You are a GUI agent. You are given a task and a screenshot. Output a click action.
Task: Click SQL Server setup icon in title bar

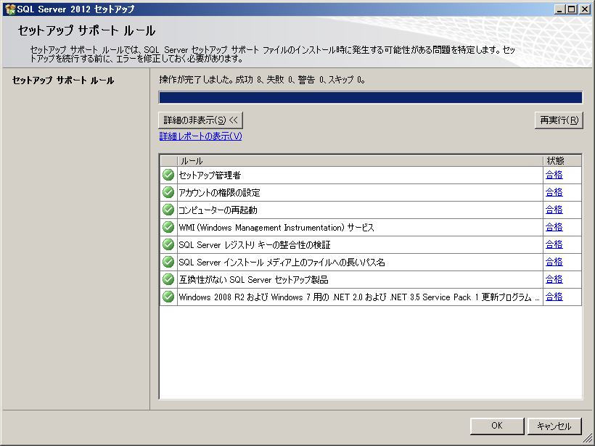[x=9, y=9]
